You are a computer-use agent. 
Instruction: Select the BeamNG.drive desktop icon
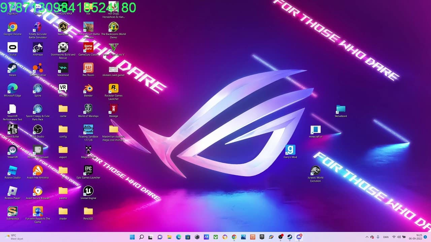pyautogui.click(x=38, y=70)
